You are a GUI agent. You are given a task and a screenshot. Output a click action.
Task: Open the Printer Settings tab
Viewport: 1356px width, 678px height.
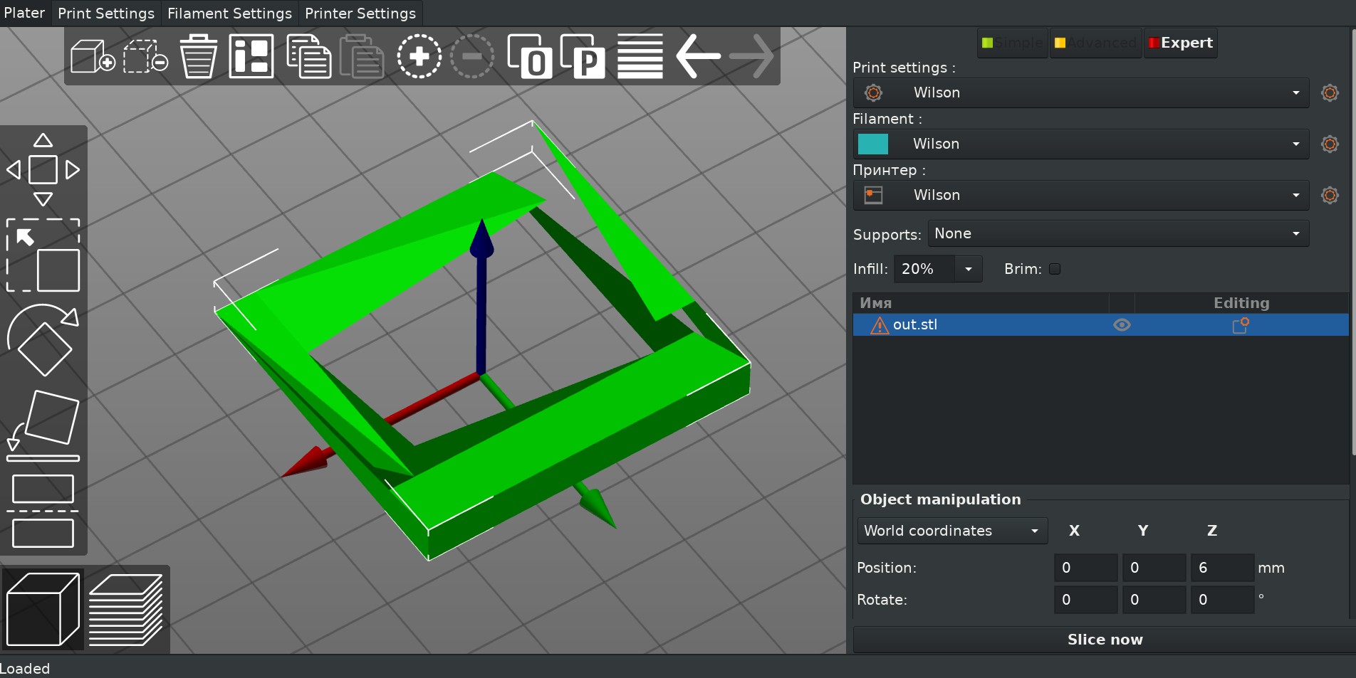360,13
